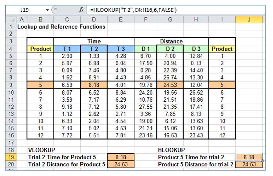
Task: Click the 'VLOOKUP' label cell
Action: (x=42, y=150)
